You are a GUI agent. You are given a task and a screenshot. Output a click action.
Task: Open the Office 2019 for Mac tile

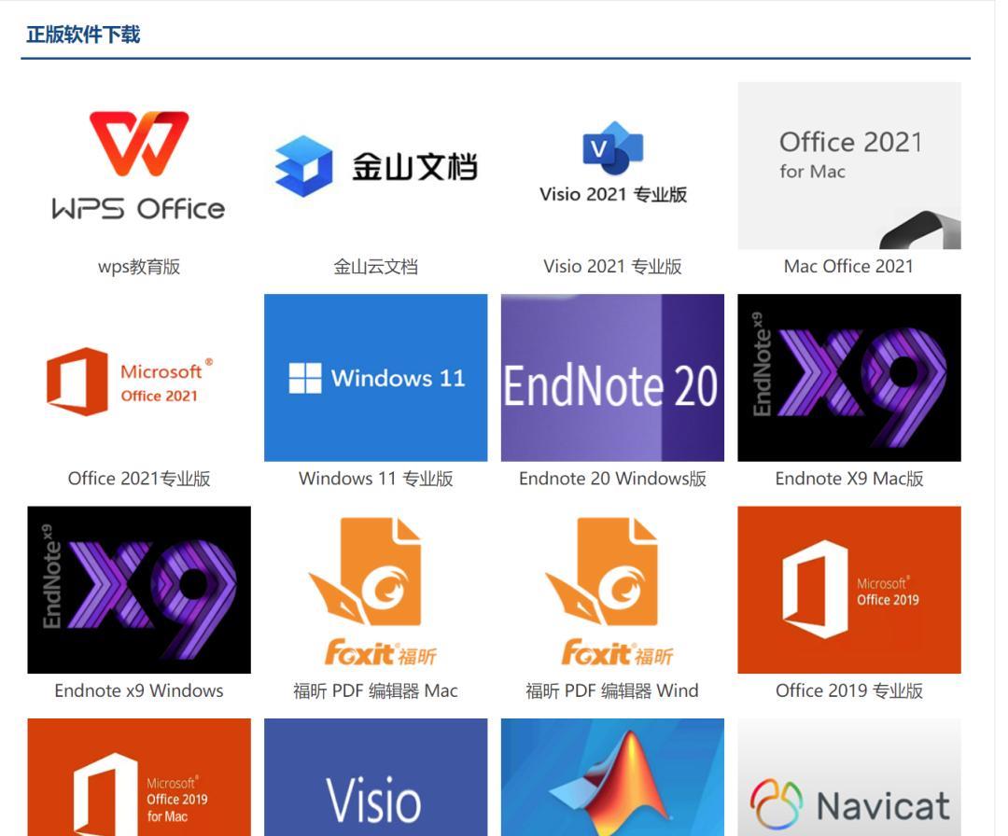click(x=139, y=777)
